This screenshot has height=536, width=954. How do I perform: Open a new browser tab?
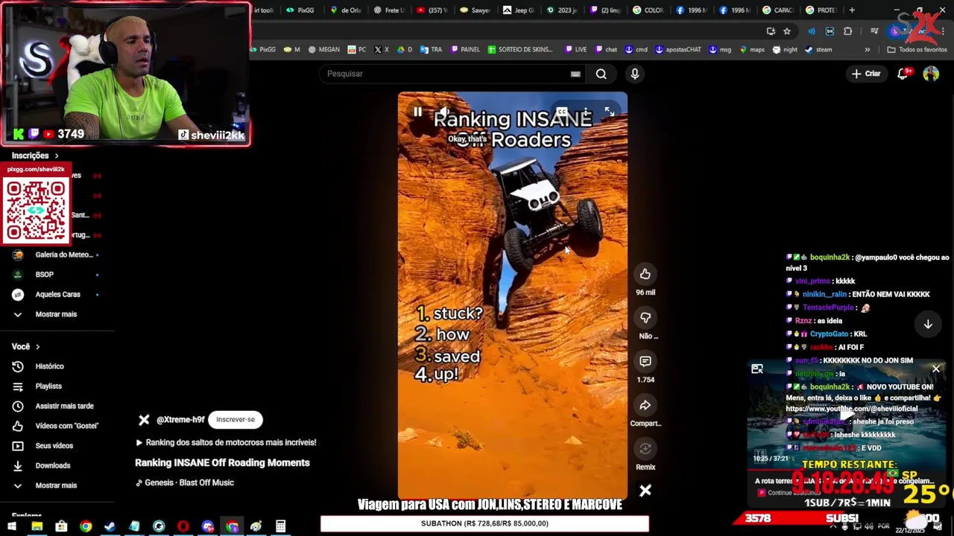point(852,10)
